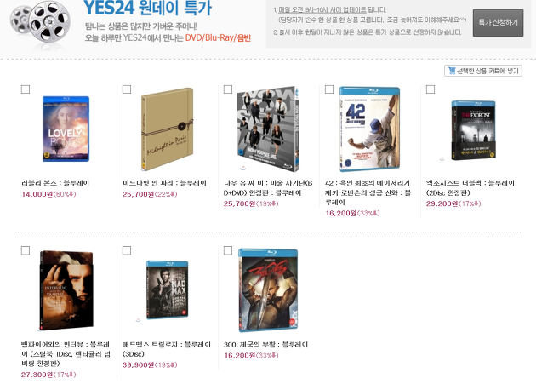
Task: Check the 매드맥스 트릴로지 item checkbox
Action: pos(127,250)
